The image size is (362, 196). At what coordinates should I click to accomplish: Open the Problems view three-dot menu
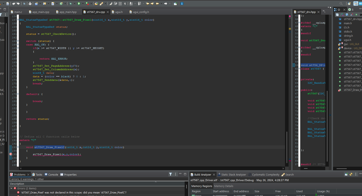pyautogui.click(x=175, y=174)
